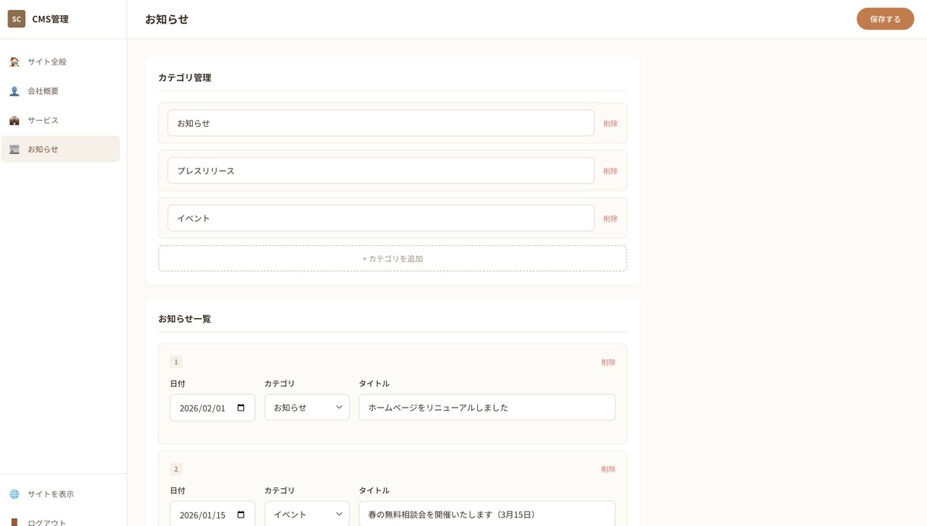
Task: Delete the お知らせ category
Action: point(610,124)
